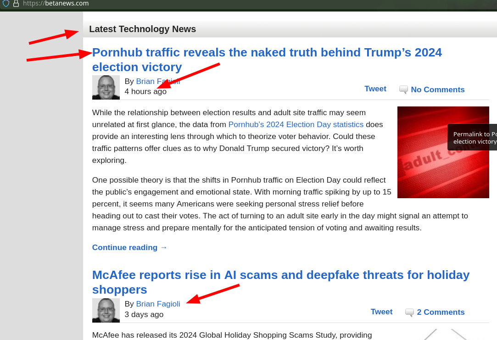
Task: Click the red adult-content article image
Action: [x=443, y=152]
